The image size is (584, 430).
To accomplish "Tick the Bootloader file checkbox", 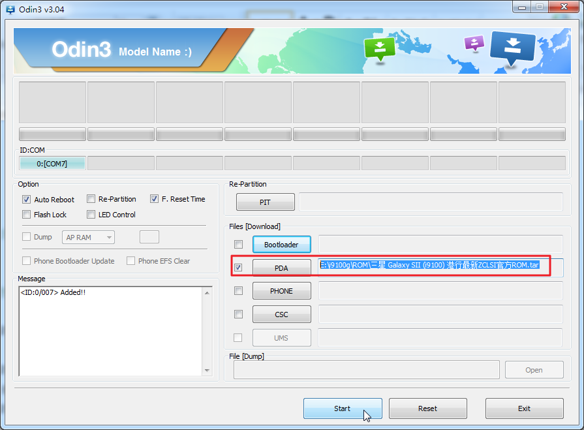I will pyautogui.click(x=238, y=244).
